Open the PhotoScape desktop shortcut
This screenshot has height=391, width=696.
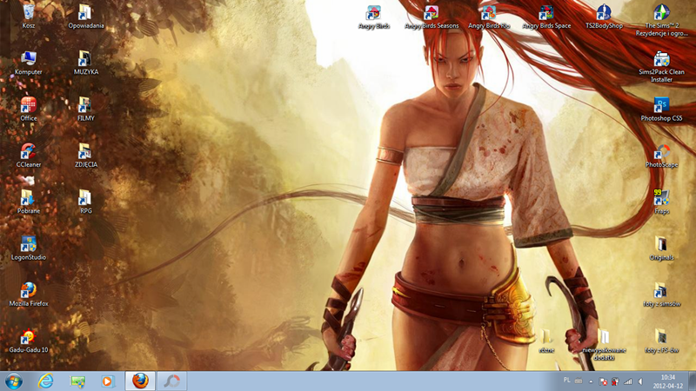[661, 156]
